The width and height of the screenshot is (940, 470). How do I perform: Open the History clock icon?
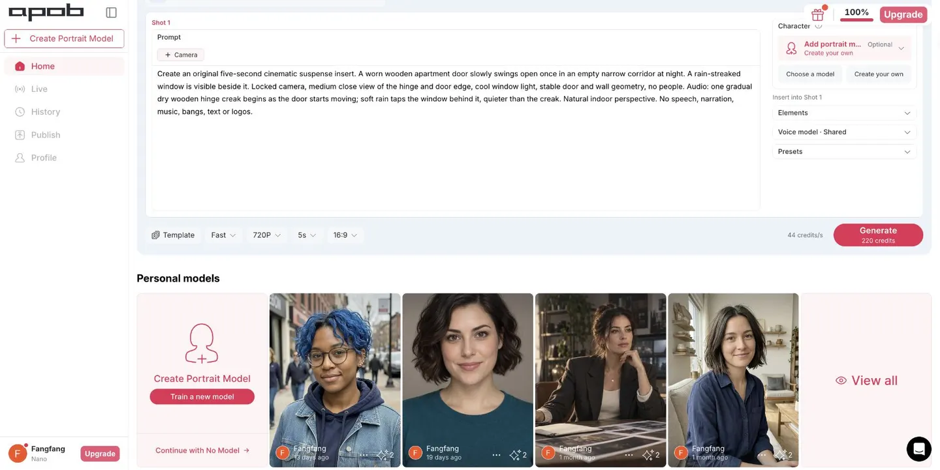(x=20, y=112)
